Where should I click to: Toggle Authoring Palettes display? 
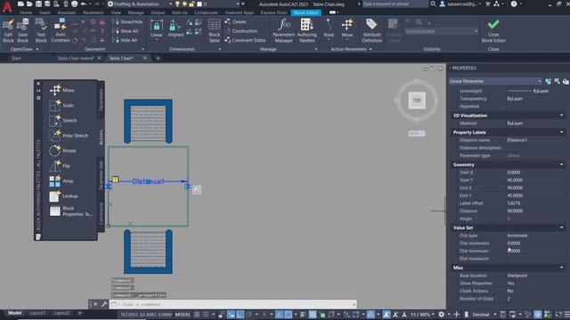[306, 31]
